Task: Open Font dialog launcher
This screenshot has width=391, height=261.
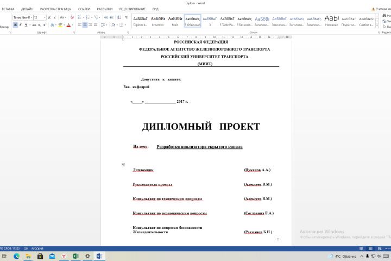Action: (x=74, y=33)
